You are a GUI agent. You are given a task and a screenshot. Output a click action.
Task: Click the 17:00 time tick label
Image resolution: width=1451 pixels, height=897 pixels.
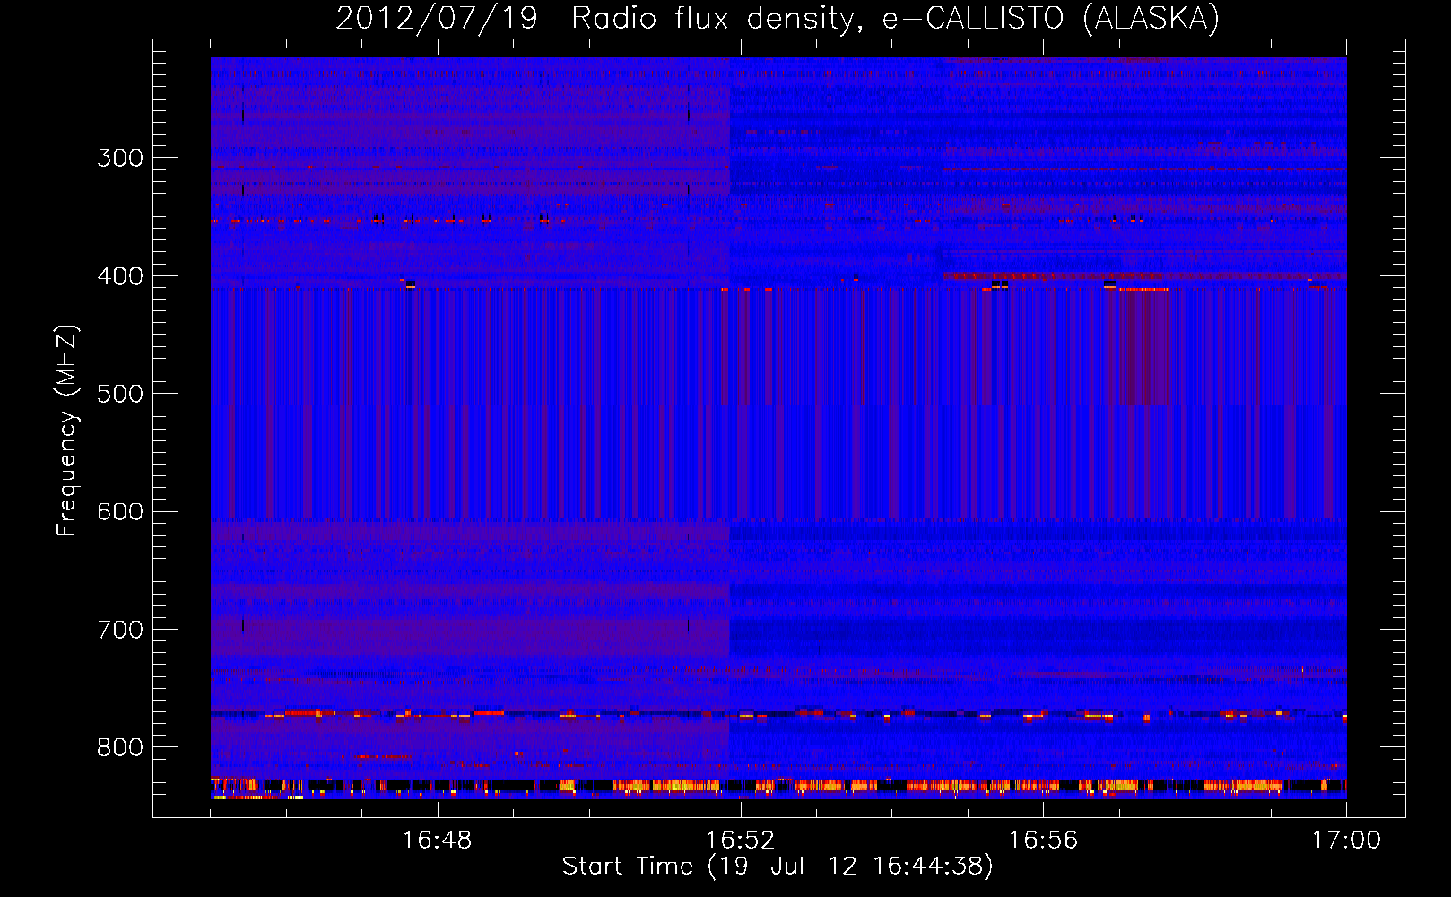pos(1346,840)
